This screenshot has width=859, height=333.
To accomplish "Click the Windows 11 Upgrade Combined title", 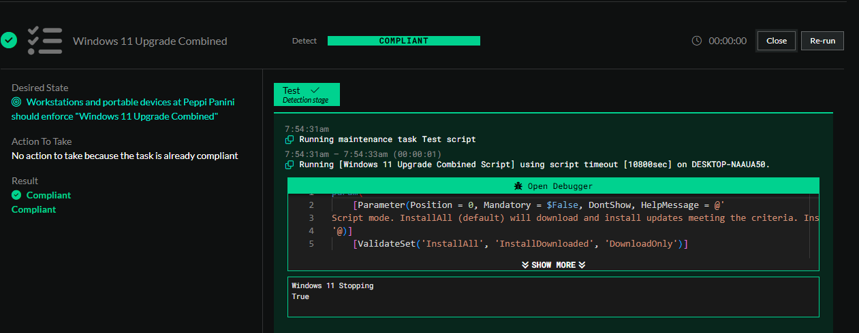I will point(150,41).
